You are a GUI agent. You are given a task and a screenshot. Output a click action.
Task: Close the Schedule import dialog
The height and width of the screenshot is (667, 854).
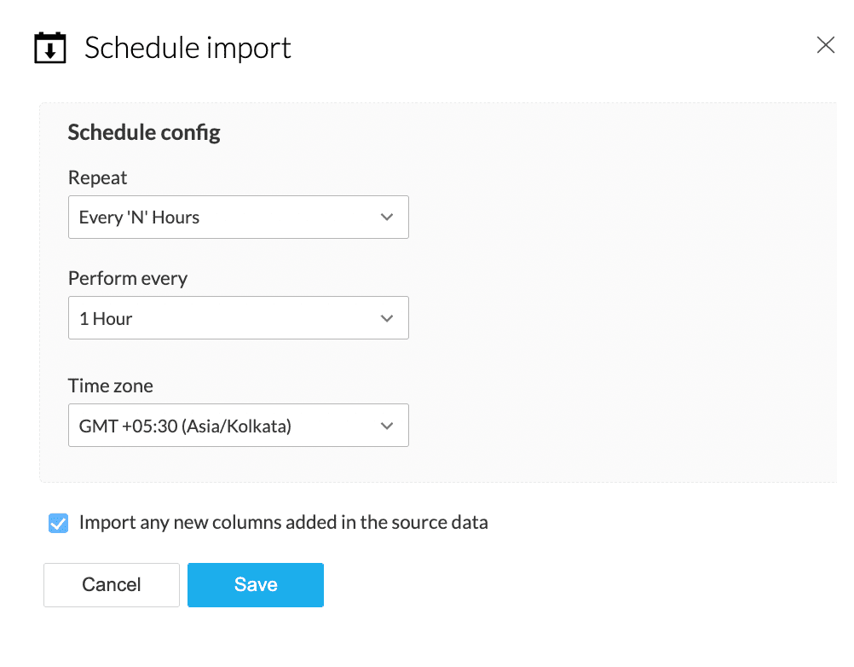[x=825, y=45]
